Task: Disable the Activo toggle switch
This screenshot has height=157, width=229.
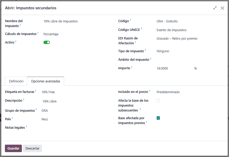Action: tap(47, 42)
